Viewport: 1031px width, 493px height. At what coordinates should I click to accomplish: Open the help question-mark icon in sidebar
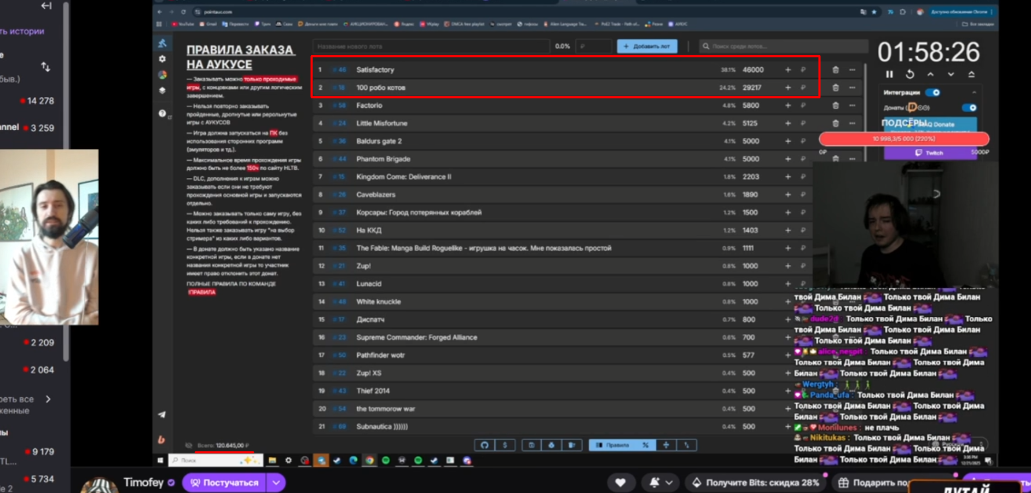[x=162, y=113]
